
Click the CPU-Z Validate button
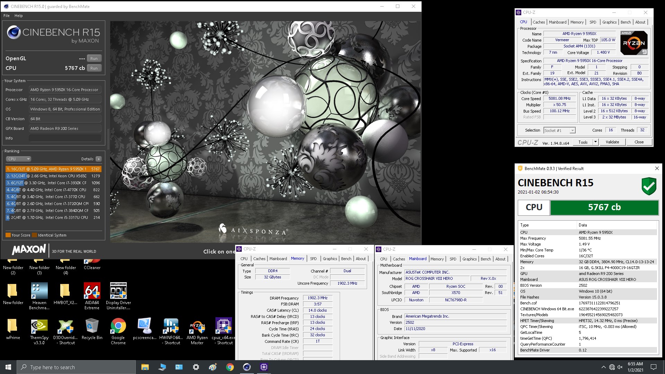(612, 142)
